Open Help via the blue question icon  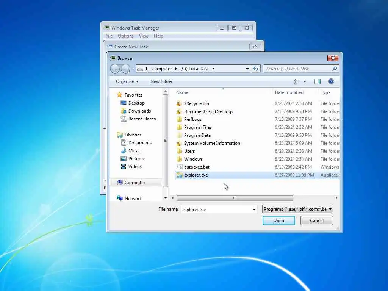click(331, 81)
